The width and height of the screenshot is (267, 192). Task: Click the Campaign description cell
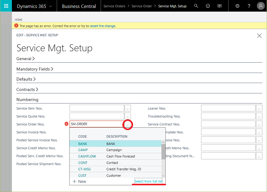pos(114,150)
